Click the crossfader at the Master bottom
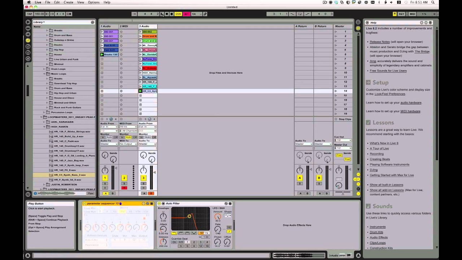This screenshot has height=260, width=462. [x=343, y=194]
